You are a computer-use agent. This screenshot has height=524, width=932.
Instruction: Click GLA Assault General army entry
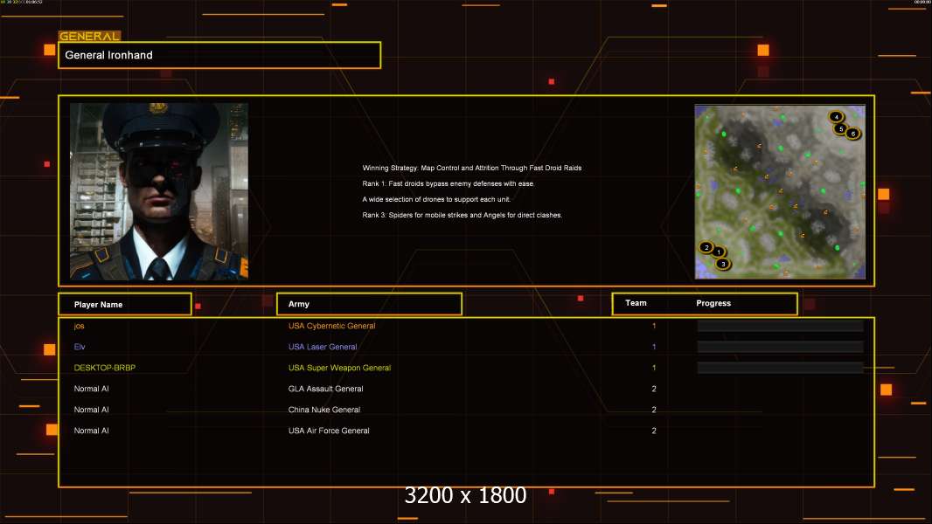tap(326, 389)
